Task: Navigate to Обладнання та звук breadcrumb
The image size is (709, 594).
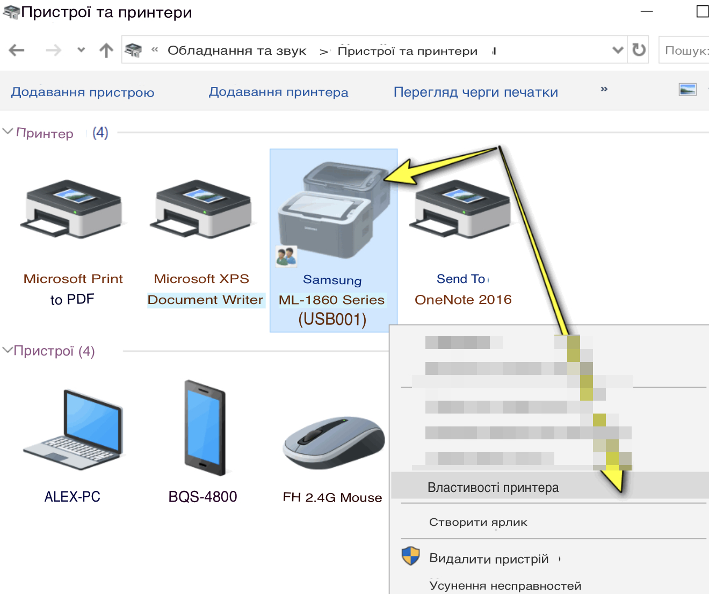Action: click(x=237, y=50)
